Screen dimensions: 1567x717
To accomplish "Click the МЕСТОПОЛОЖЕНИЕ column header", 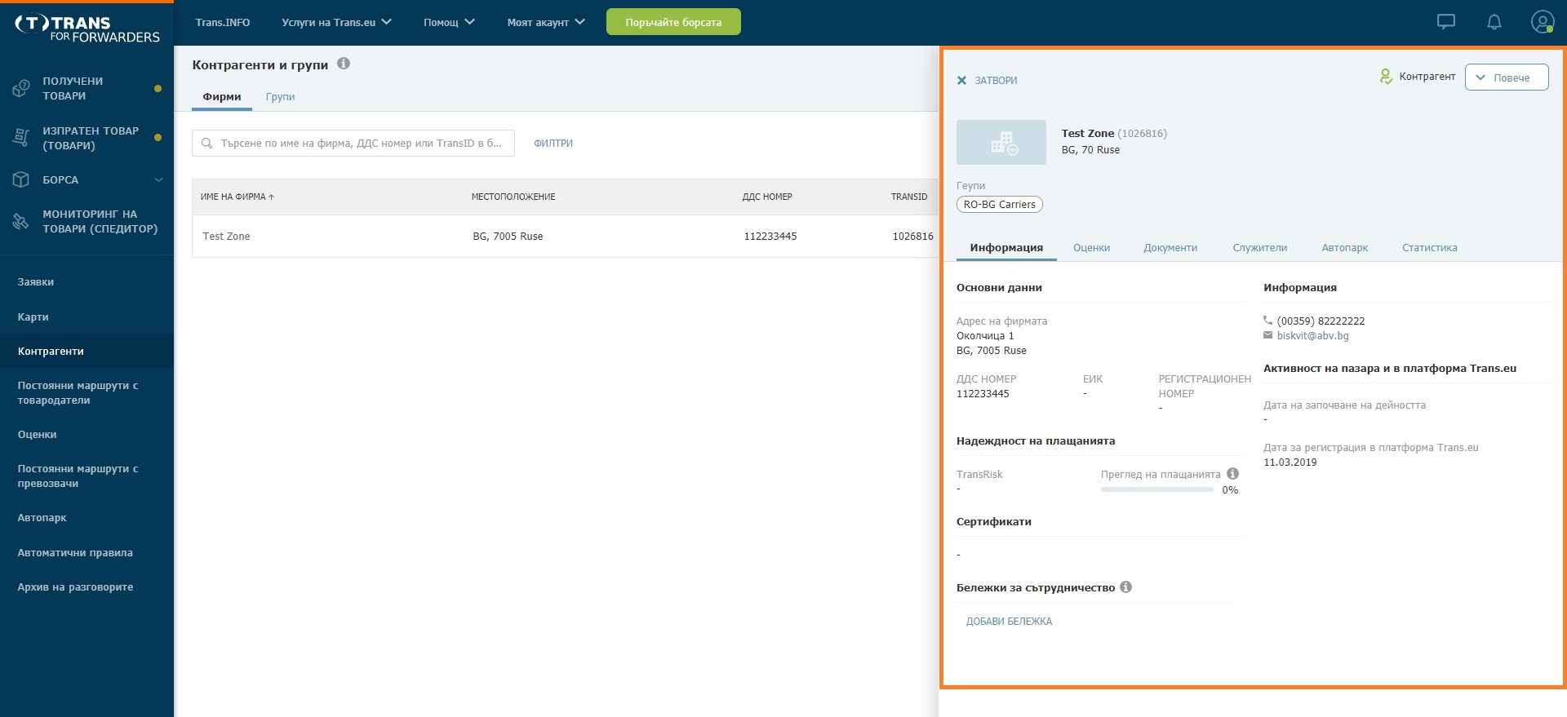I will (x=513, y=197).
